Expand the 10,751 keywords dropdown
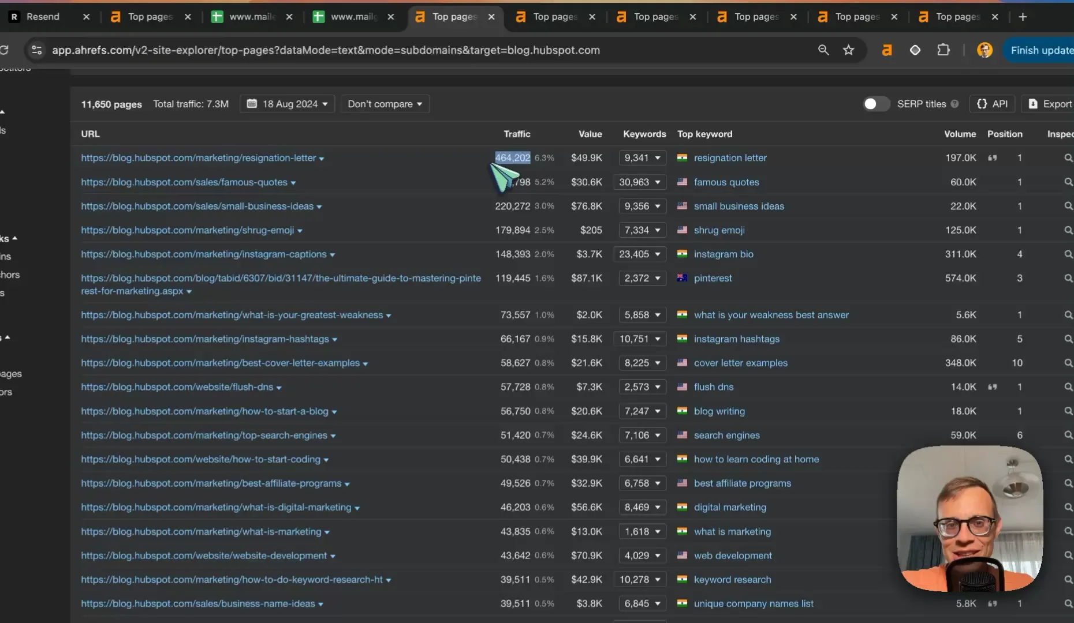This screenshot has height=623, width=1074. click(x=639, y=339)
